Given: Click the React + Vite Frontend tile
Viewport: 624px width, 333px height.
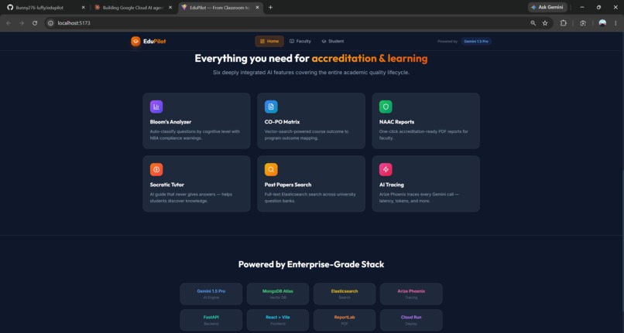Looking at the screenshot, I should pyautogui.click(x=278, y=320).
